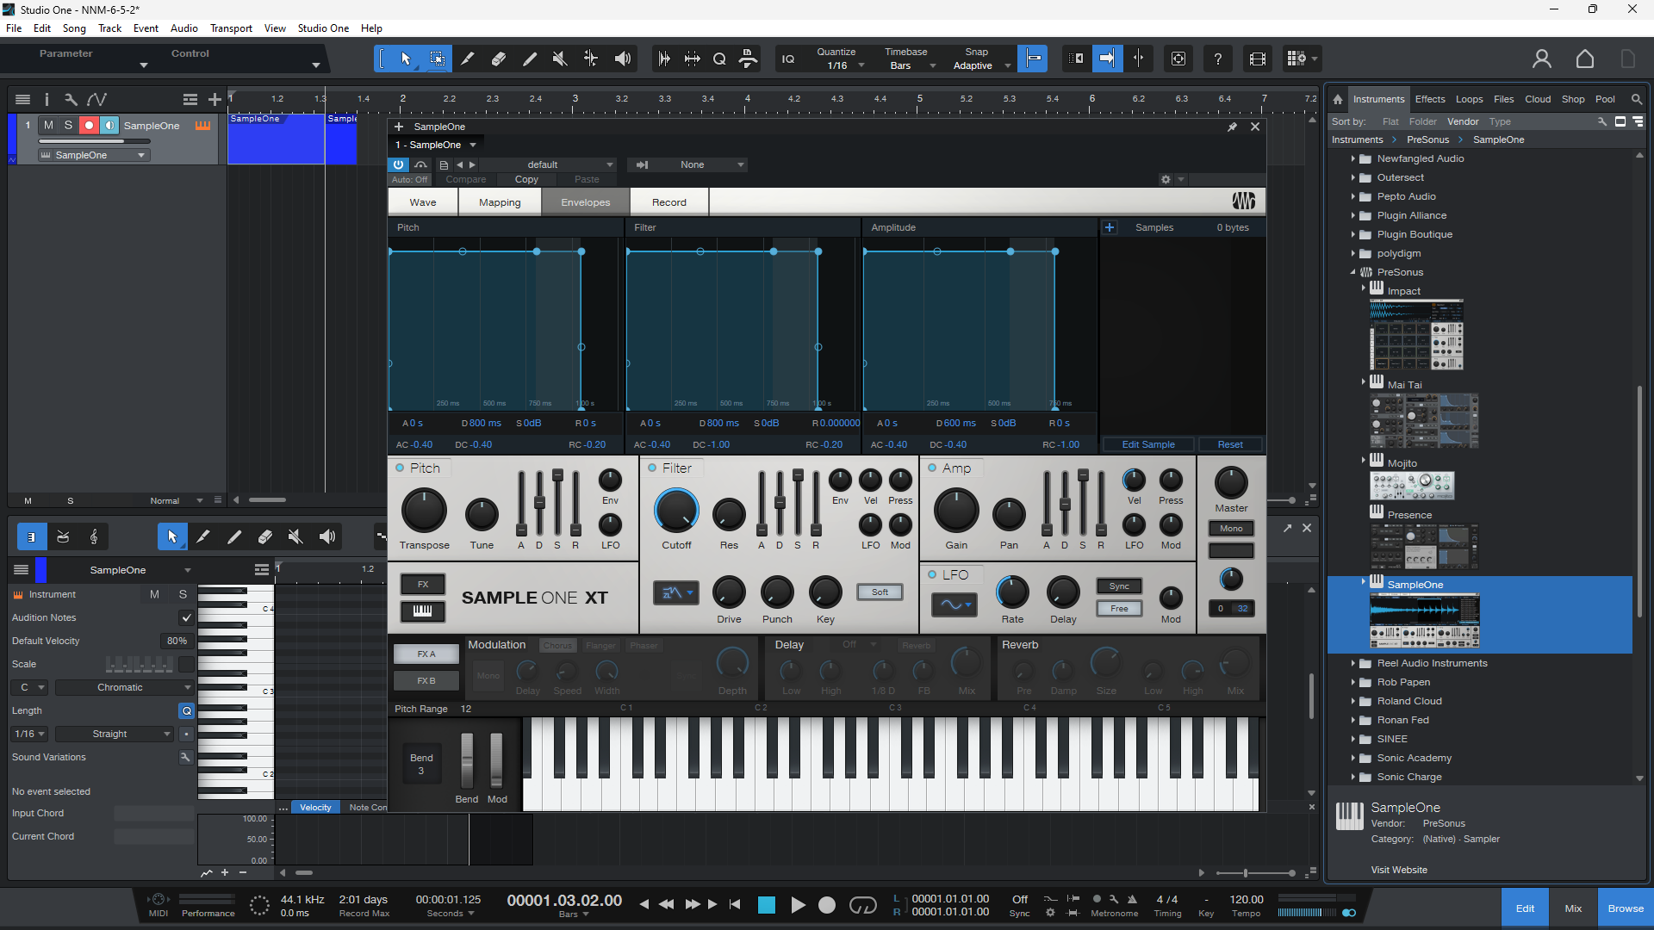This screenshot has width=1654, height=930.
Task: Select the Paint tool in top toolbar
Action: [x=530, y=59]
